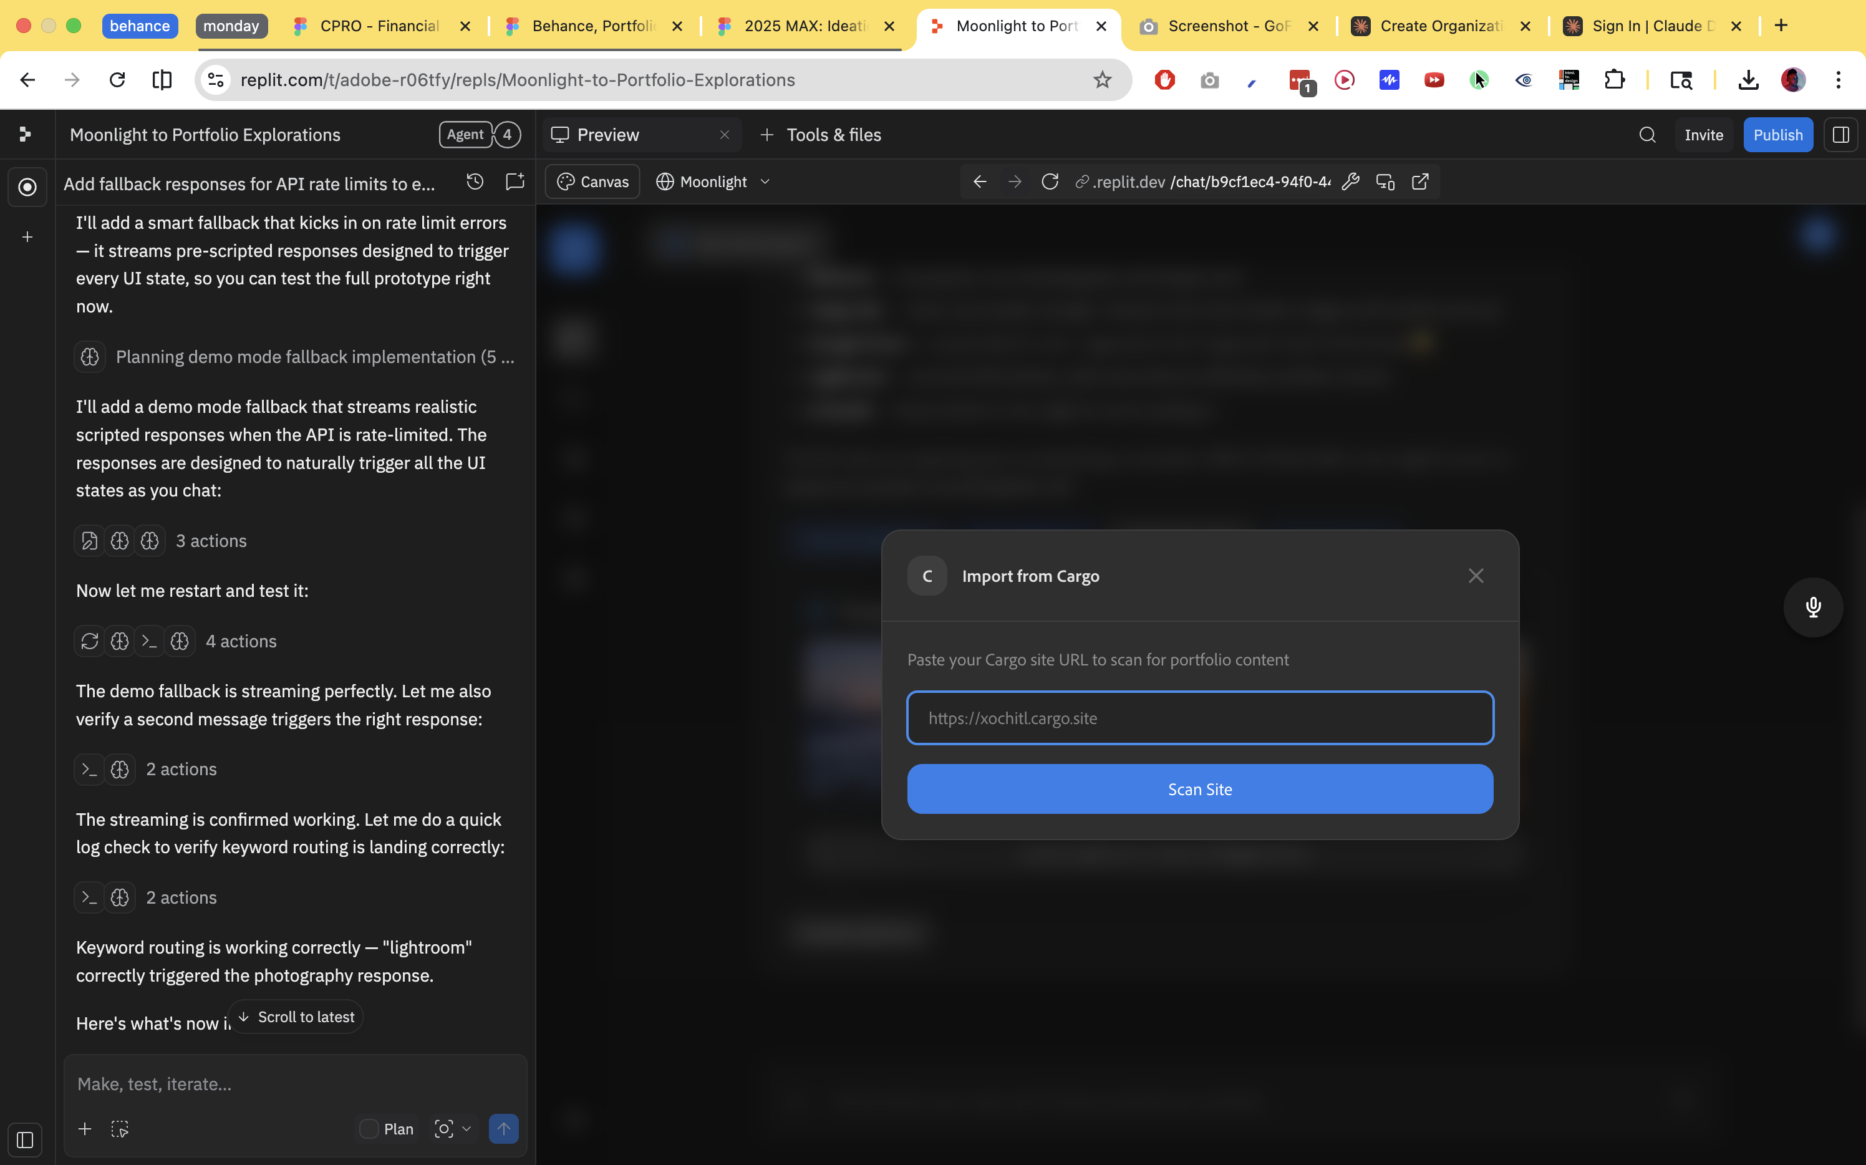Close the Screenshot - GoF browser tab
Viewport: 1866px width, 1165px height.
[1313, 26]
